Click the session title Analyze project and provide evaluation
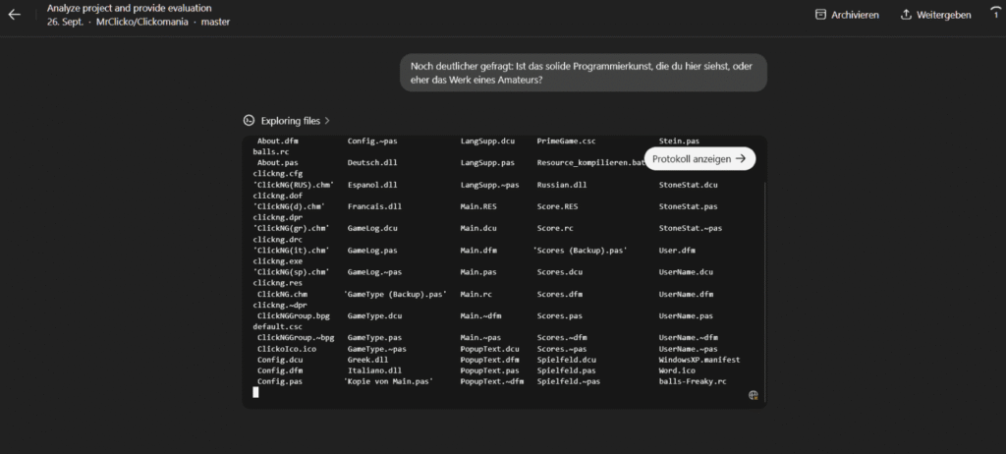The image size is (1006, 454). tap(129, 8)
